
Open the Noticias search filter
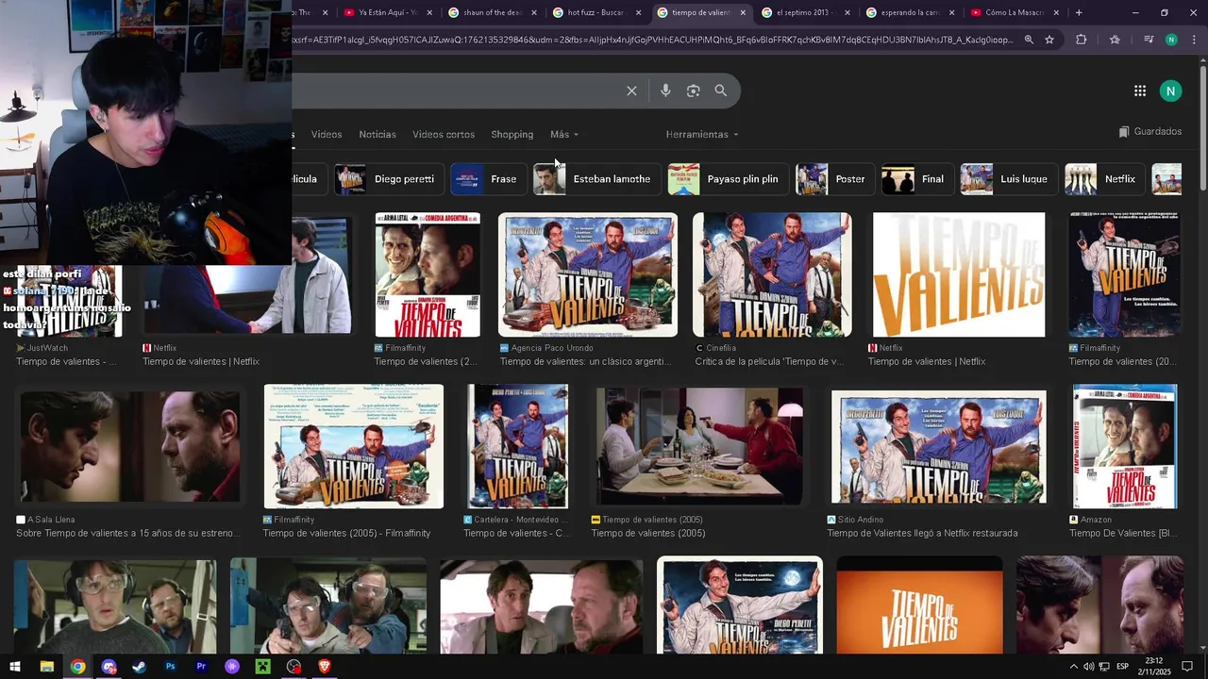pos(377,134)
